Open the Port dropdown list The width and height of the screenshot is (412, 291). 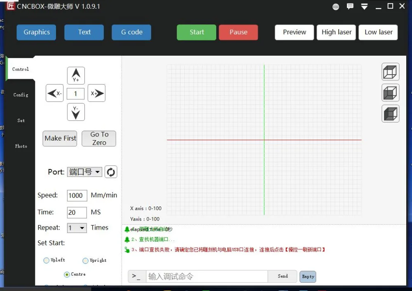coord(84,172)
